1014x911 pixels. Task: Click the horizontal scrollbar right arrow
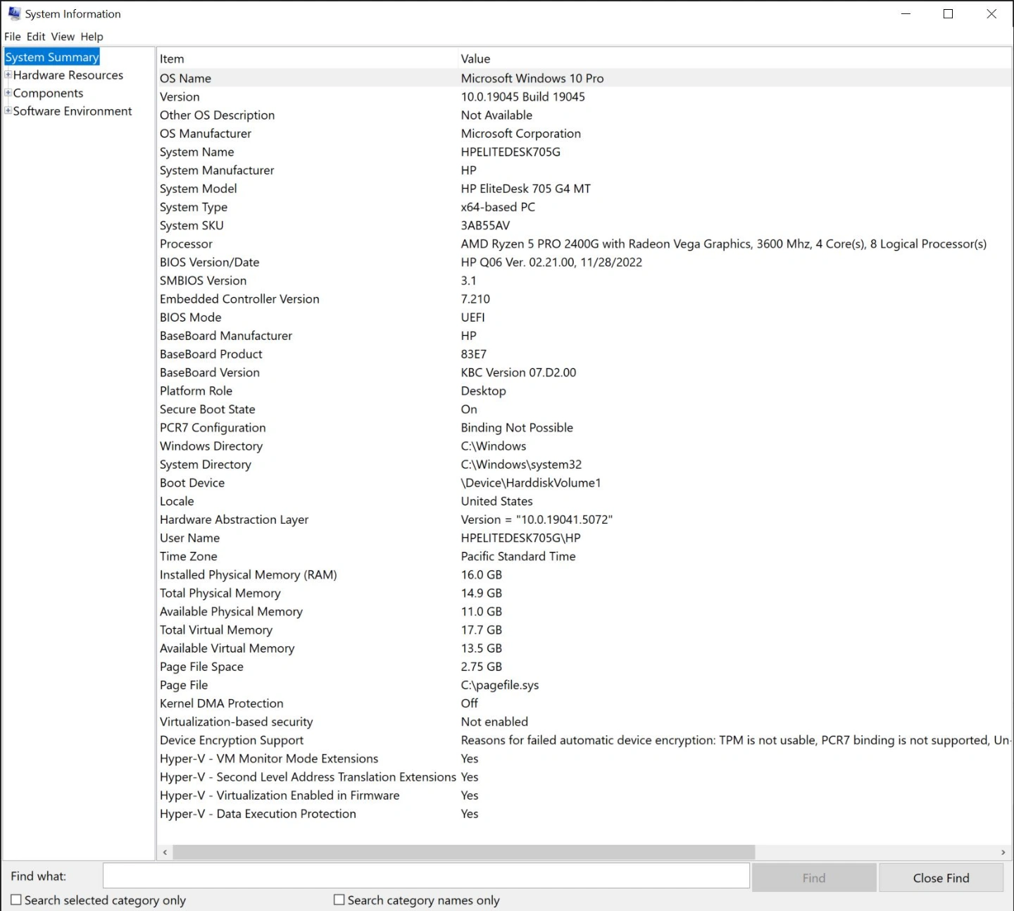coord(1003,852)
